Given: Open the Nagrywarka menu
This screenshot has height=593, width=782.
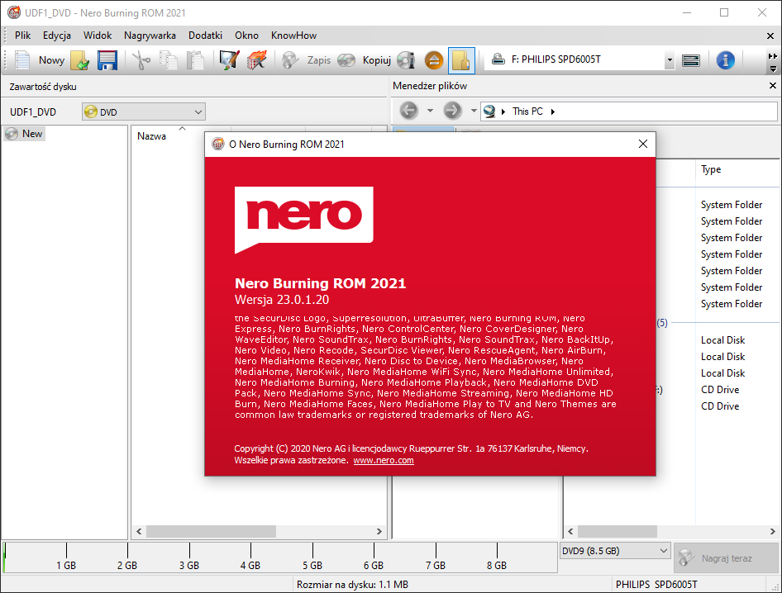Looking at the screenshot, I should click(150, 36).
